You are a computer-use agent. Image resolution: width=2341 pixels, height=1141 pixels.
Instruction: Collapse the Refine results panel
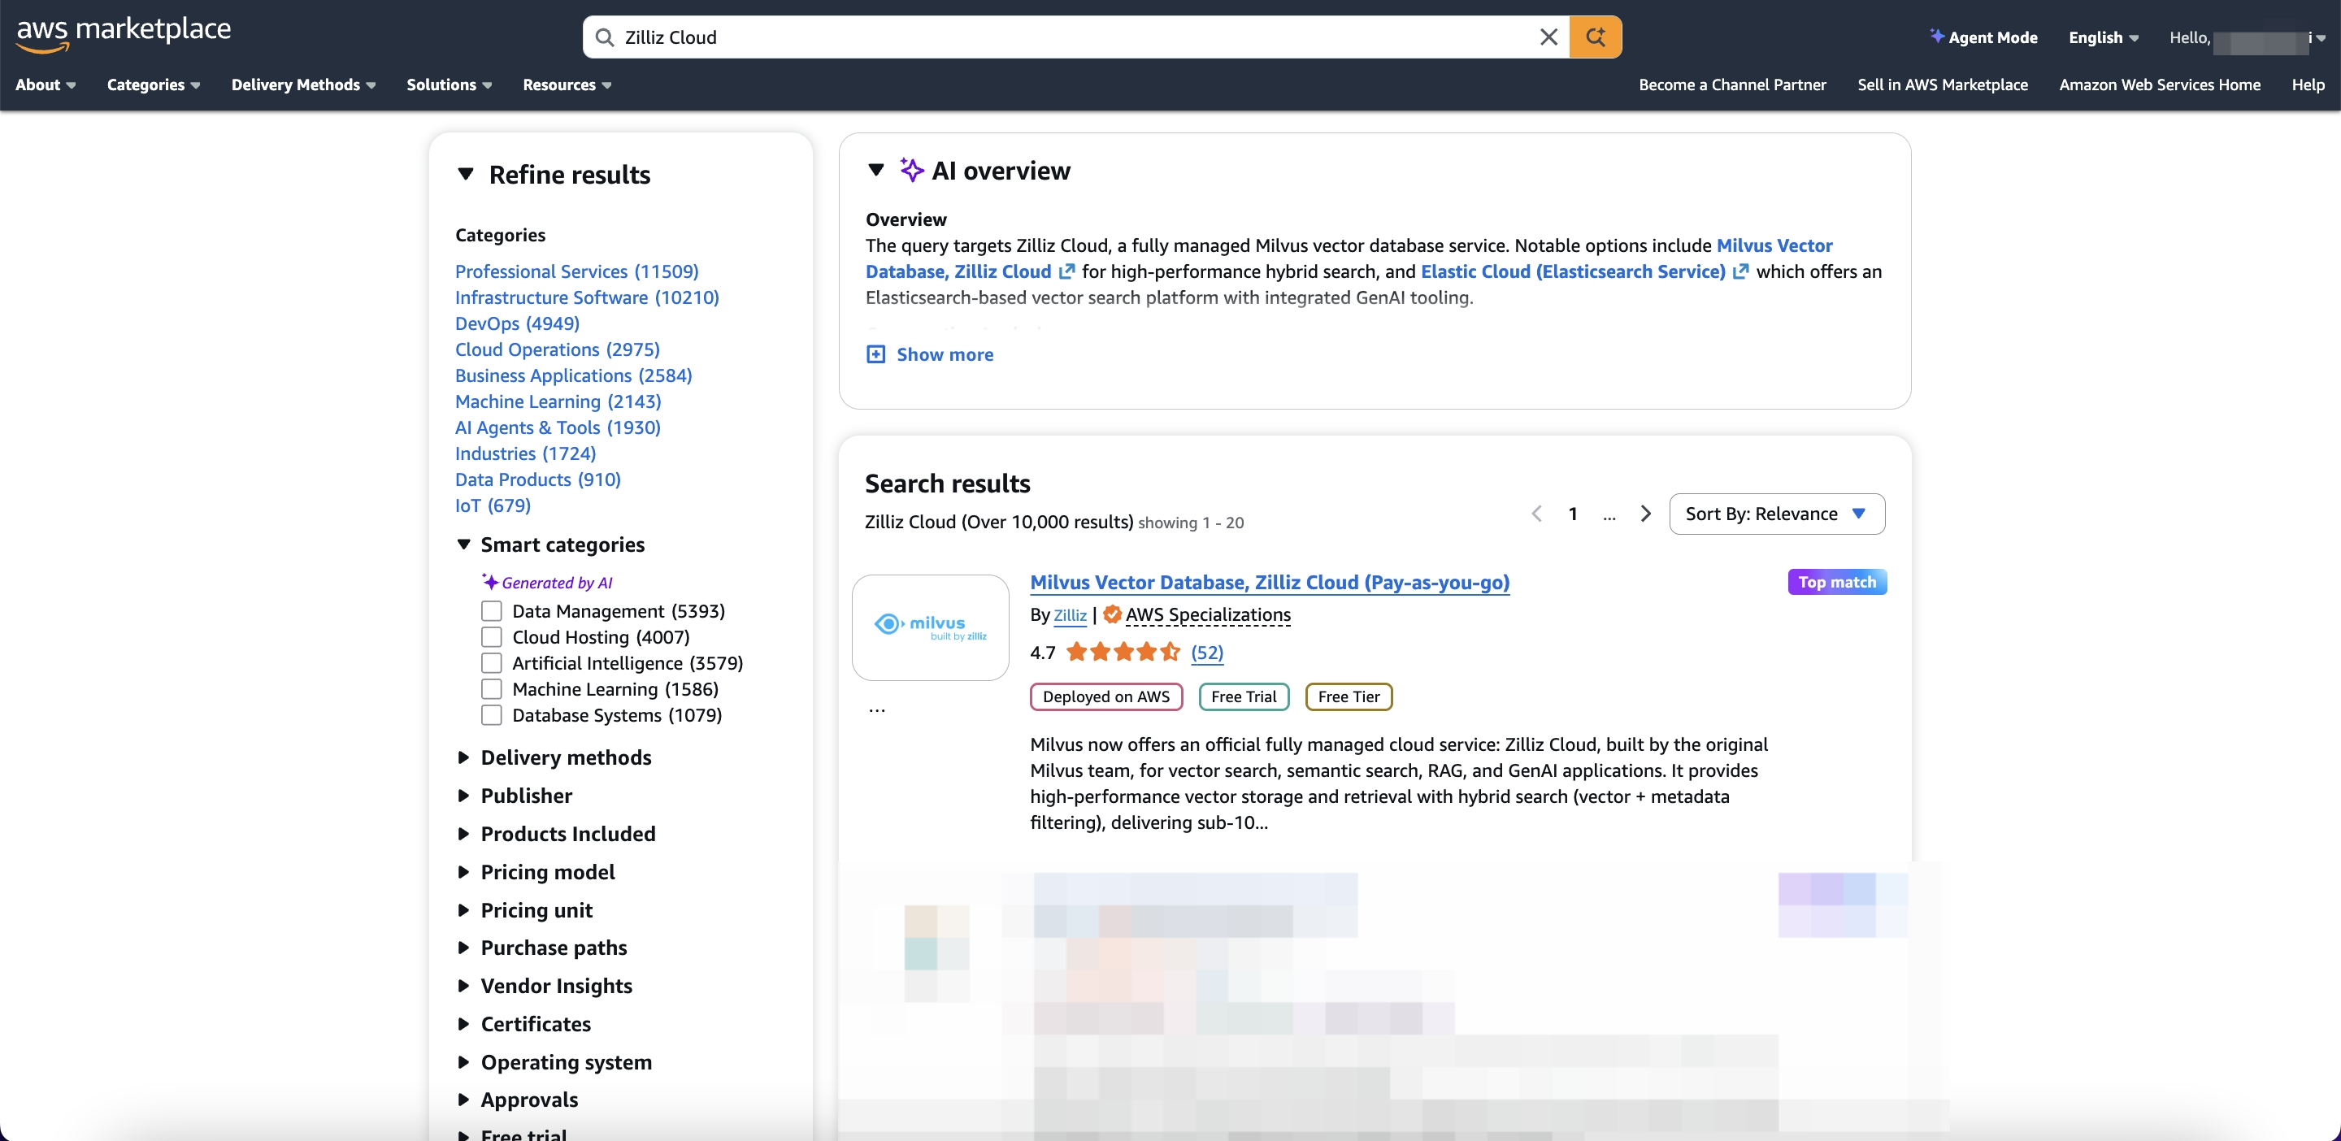point(467,175)
